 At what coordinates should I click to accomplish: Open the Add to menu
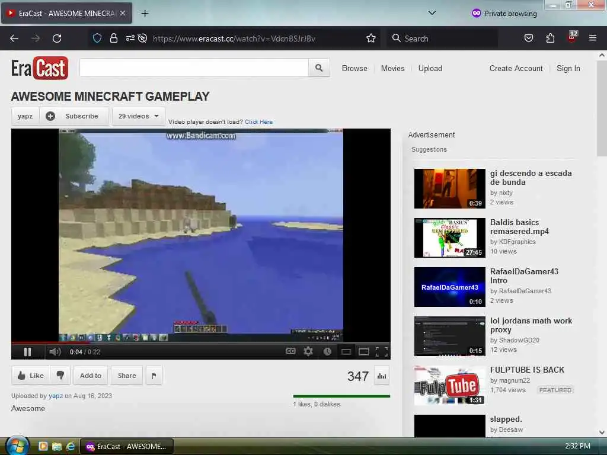[x=91, y=375]
